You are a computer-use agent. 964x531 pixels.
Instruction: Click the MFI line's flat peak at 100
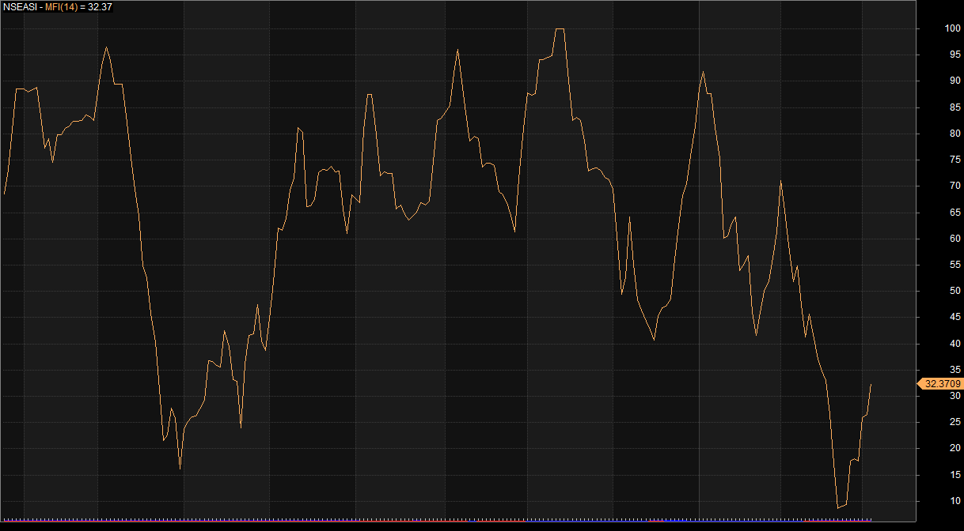click(x=560, y=29)
